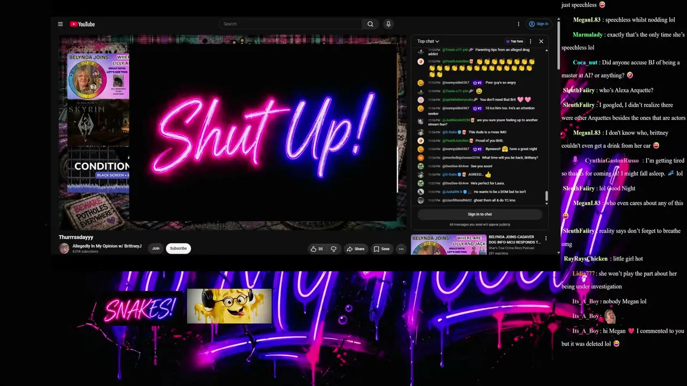
Task: Click the magnifier search button
Action: pos(370,24)
